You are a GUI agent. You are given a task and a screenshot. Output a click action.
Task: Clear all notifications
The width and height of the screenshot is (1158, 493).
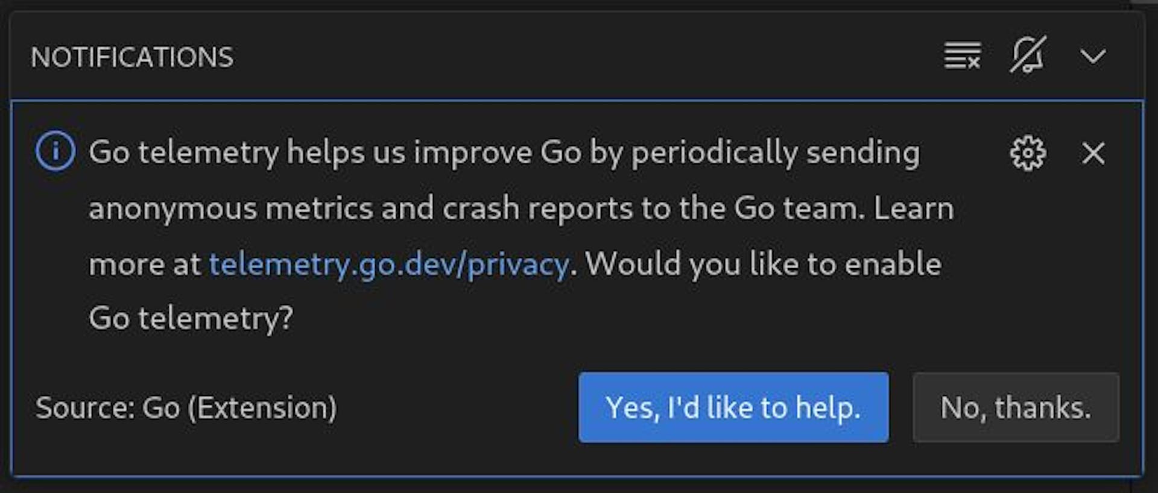pyautogui.click(x=962, y=56)
